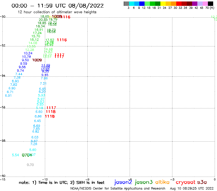Click the 19.79 wave height value
This screenshot has width=217, height=191.
point(53,20)
